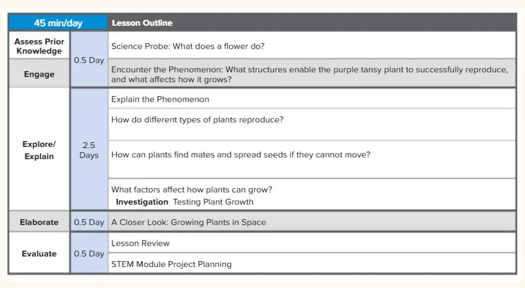Open the 'Encounter the Phenomenon' purple tansy entry
This screenshot has width=525, height=288.
[310, 74]
